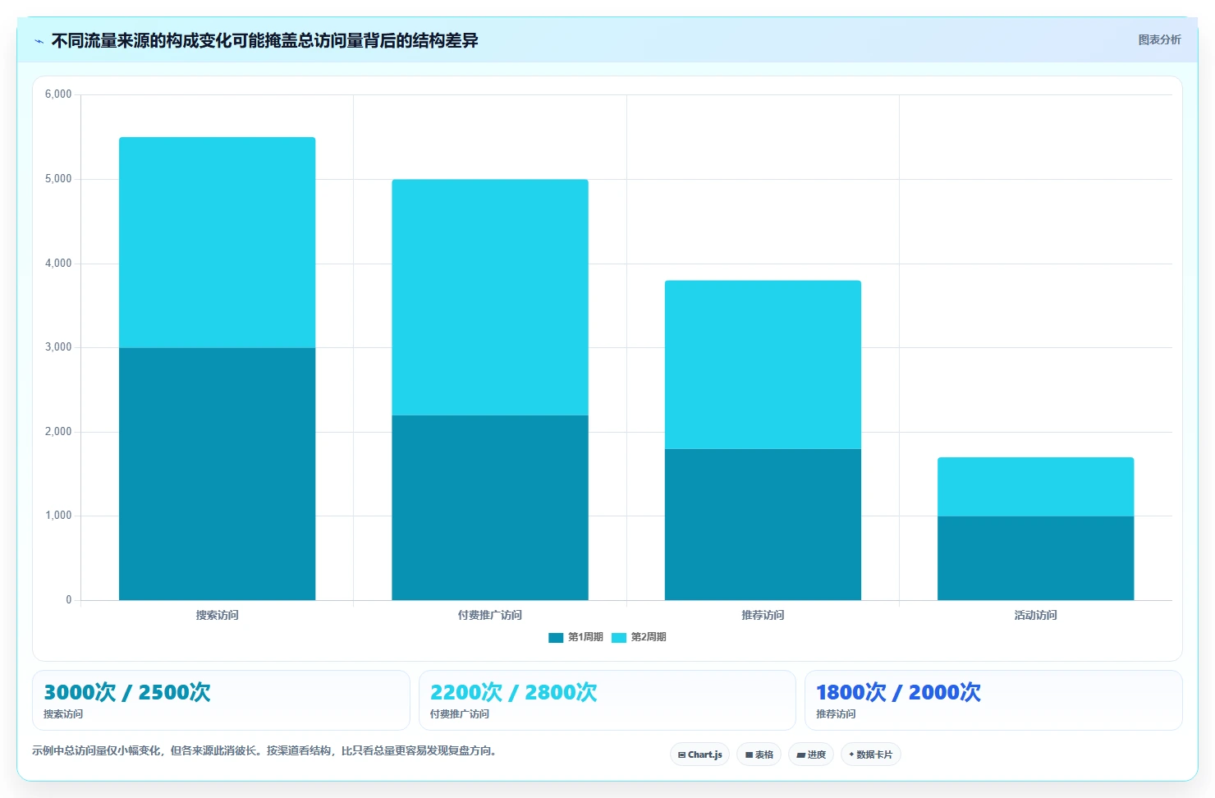1215x798 pixels.
Task: Click the 2200次 / 2800次 data card value
Action: click(x=514, y=692)
